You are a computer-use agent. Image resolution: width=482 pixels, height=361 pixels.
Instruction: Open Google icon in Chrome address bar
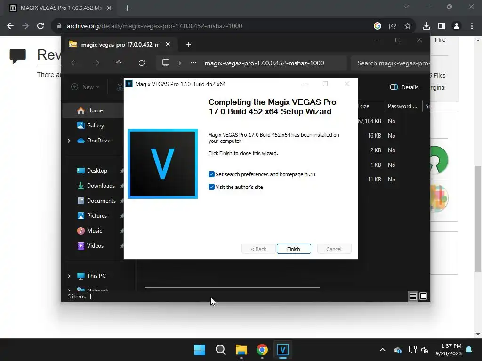tap(378, 26)
